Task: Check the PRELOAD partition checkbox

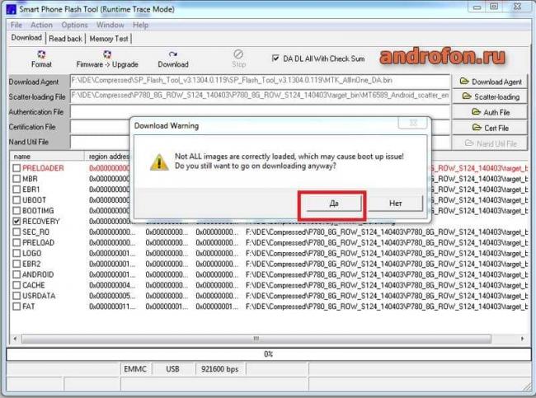Action: point(16,242)
